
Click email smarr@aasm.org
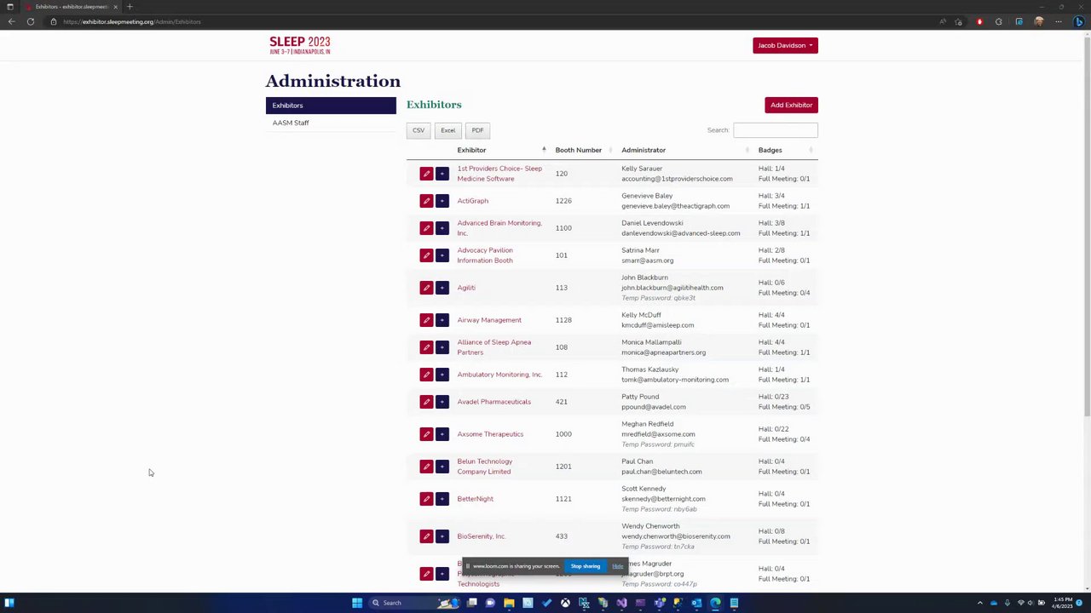(x=647, y=261)
